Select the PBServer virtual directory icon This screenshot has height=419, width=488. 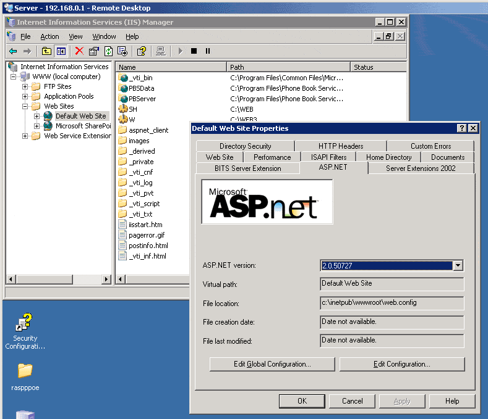tap(123, 99)
